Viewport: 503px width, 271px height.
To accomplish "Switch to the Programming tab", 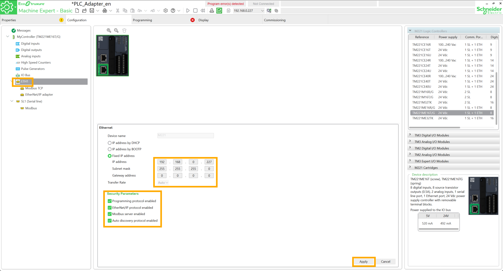I will click(142, 20).
